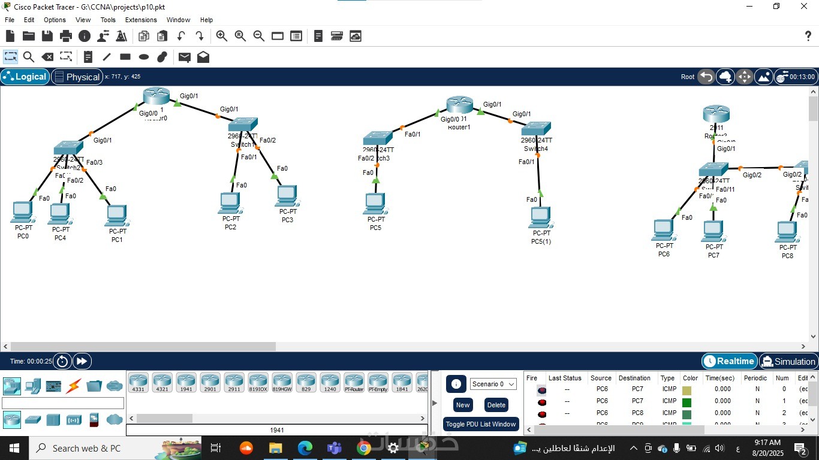Open Windows Start menu
The image size is (819, 460).
pos(14,448)
